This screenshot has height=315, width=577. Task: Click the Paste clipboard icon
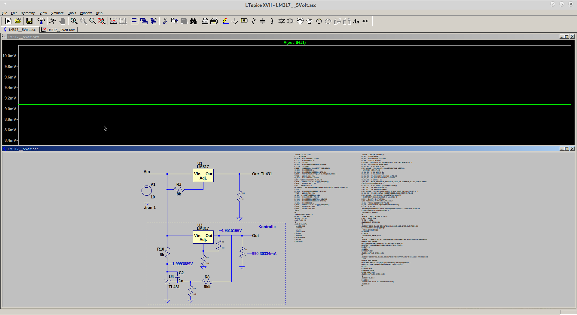coord(184,21)
